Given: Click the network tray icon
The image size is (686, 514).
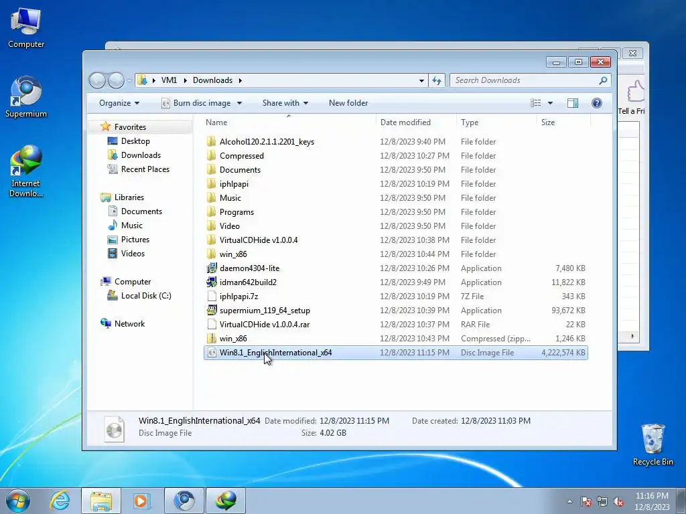Looking at the screenshot, I should click(602, 501).
